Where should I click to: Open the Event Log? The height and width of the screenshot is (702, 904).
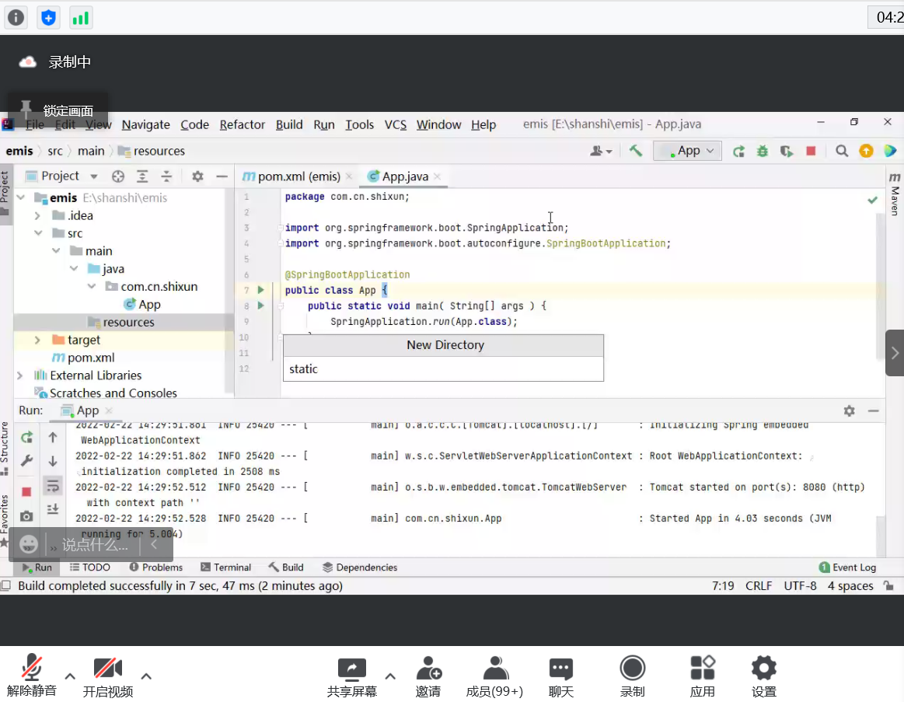[x=847, y=567]
